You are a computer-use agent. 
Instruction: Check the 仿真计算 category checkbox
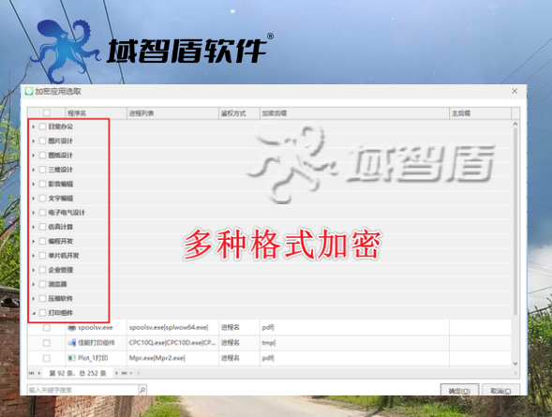(x=42, y=227)
